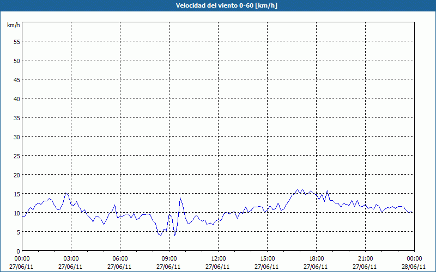The image size is (436, 272).
Task: Click the 21:00 time label on the x-axis
Action: point(365,259)
